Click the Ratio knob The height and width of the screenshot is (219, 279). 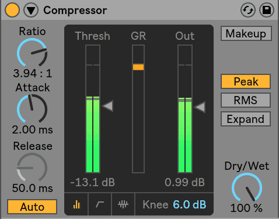[x=32, y=53]
